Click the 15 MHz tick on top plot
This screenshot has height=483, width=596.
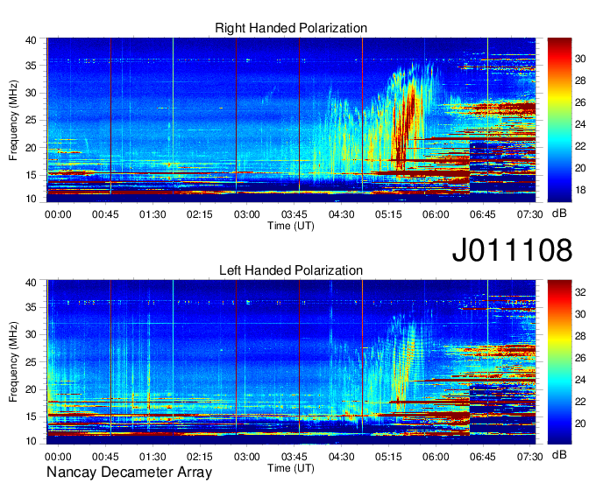click(x=31, y=175)
